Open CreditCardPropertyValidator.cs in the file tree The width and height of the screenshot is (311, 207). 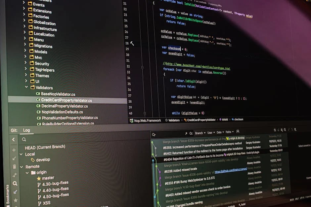coord(67,100)
